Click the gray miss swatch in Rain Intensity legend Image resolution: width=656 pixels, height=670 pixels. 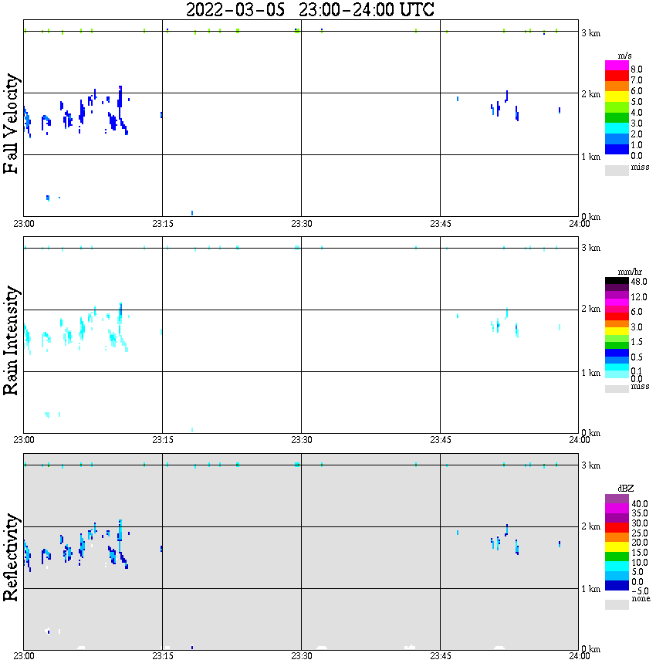[617, 389]
